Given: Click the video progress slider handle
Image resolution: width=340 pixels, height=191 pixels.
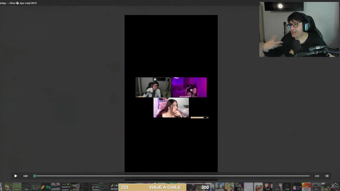Looking at the screenshot, I should coord(35,176).
